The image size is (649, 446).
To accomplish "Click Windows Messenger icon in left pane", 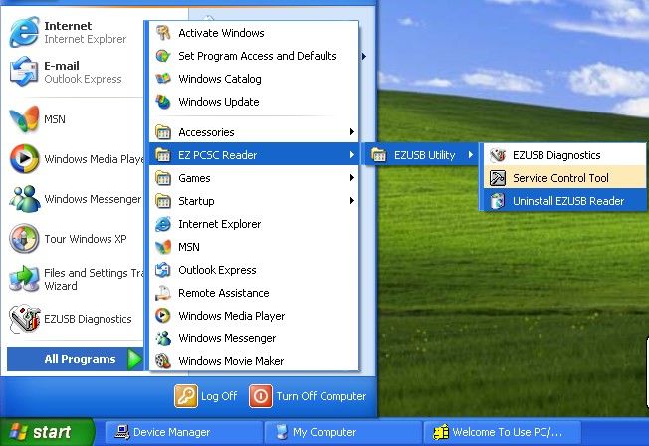I will point(24,199).
